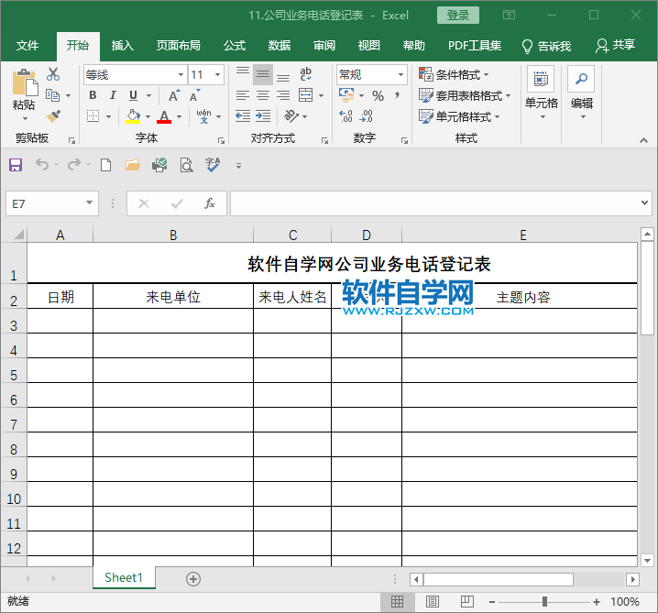Screen dimensions: 658x613
Task: Click accounting number format icon
Action: coord(346,95)
